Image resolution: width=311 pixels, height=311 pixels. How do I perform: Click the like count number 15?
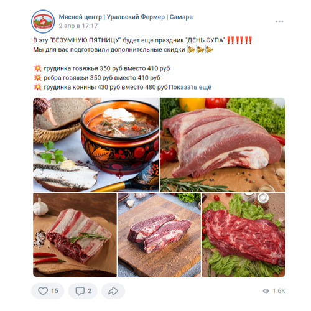coord(55,291)
